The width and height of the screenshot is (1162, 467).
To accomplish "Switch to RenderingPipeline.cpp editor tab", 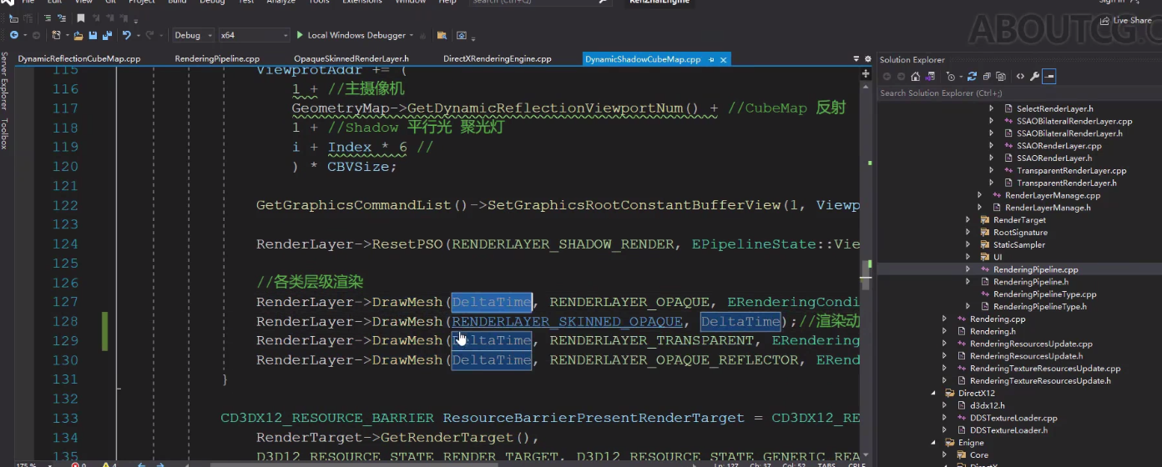I will point(217,59).
